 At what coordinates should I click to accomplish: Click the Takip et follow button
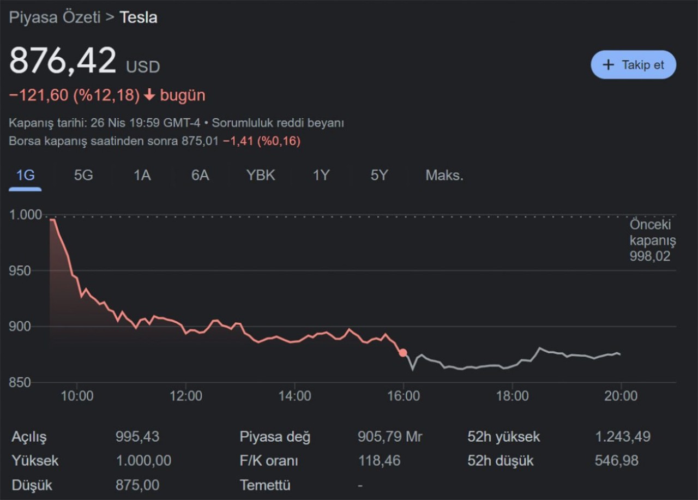tap(633, 65)
